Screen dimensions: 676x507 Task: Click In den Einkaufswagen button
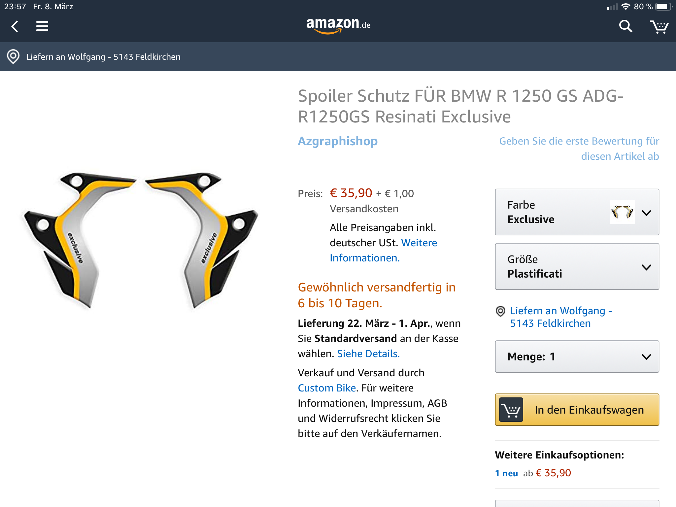coord(589,410)
